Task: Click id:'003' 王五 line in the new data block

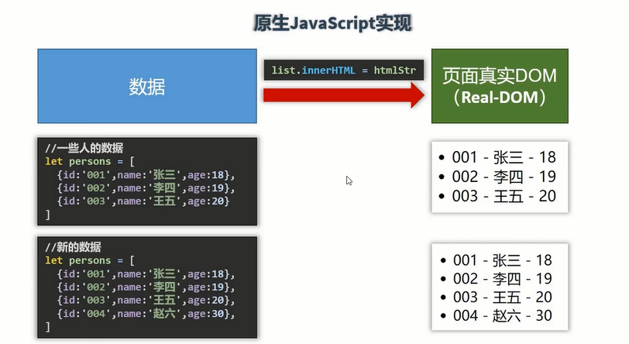Action: [x=146, y=301]
